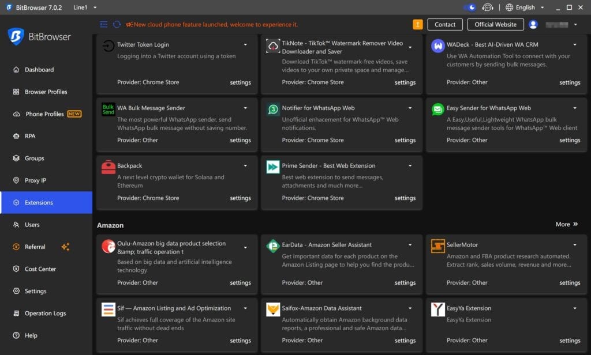Toggle dark mode switch
Viewport: 591px width, 355px height.
(470, 7)
